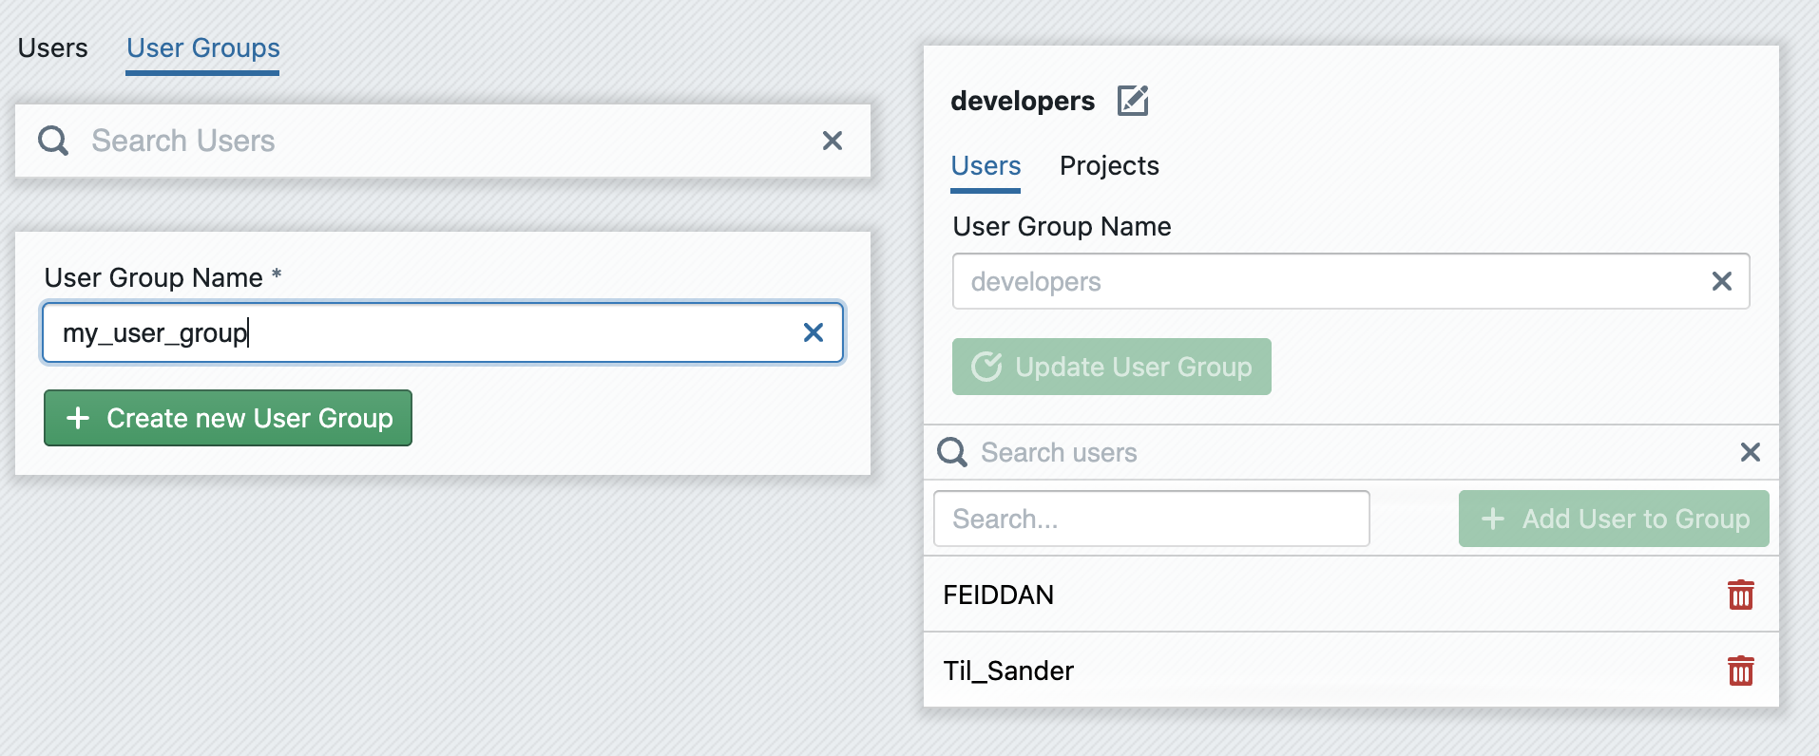Clear the developers group name field
1819x756 pixels.
point(1721,281)
